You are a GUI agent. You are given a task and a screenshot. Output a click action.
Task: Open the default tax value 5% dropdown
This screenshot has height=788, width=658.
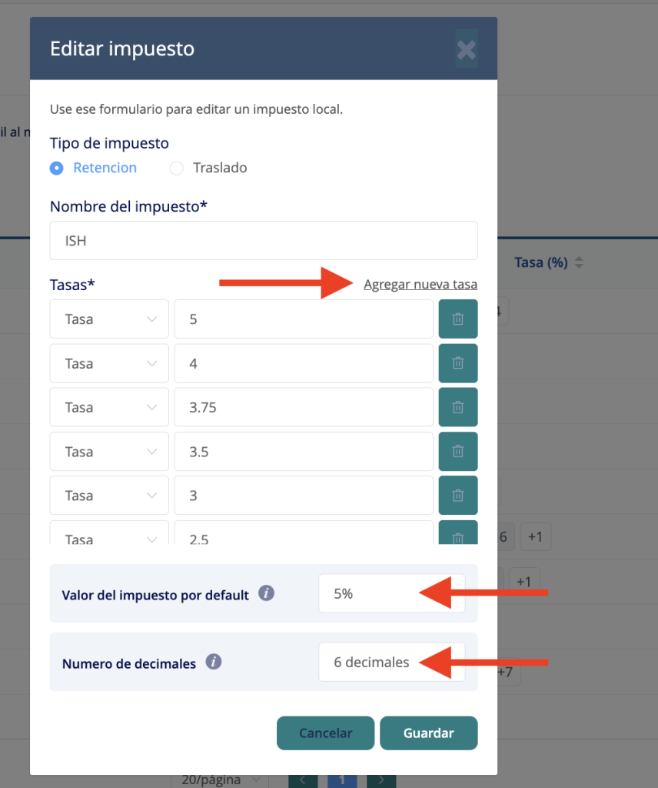point(391,594)
